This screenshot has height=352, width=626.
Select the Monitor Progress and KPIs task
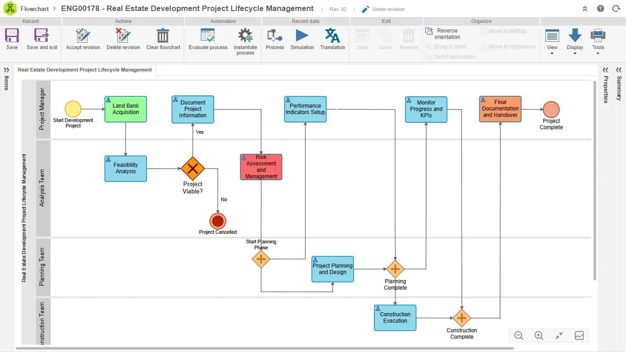pos(426,109)
